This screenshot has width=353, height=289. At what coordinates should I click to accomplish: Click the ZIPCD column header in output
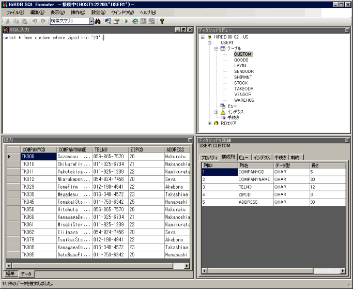[136, 149]
